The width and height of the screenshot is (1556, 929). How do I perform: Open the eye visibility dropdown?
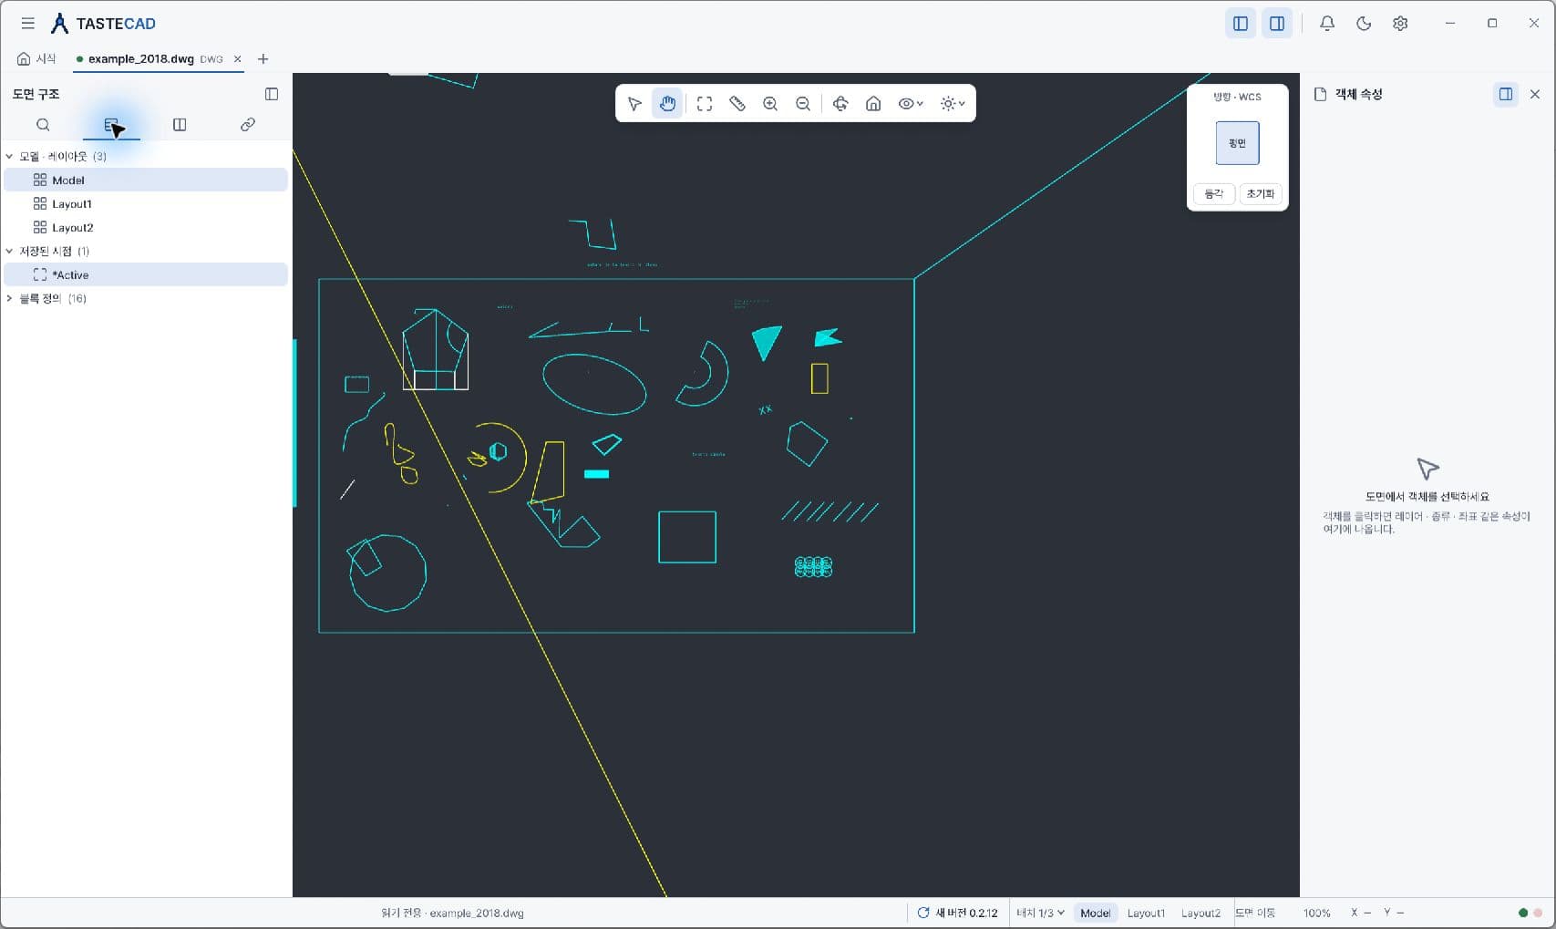(911, 104)
